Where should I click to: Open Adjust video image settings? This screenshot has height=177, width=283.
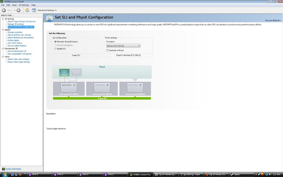pos(19,62)
